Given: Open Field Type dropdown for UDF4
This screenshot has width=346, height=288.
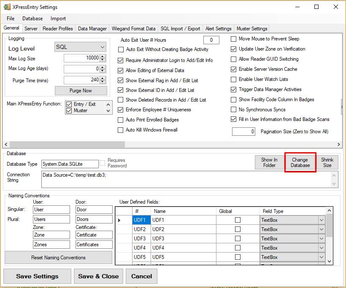Looking at the screenshot, I should 322,248.
